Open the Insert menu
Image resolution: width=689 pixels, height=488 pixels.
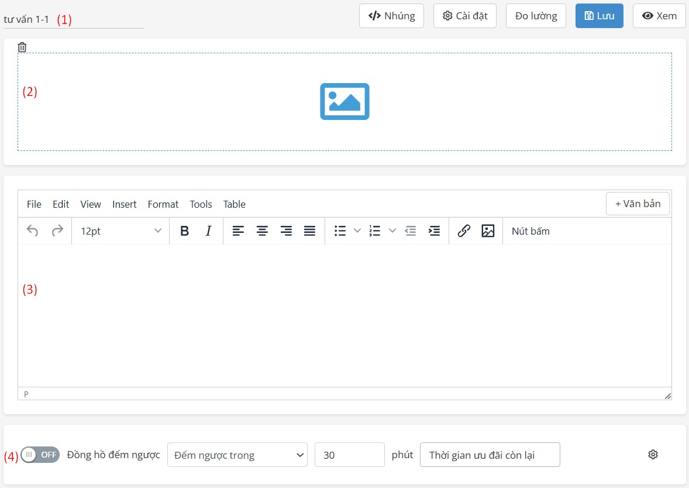[x=124, y=204]
